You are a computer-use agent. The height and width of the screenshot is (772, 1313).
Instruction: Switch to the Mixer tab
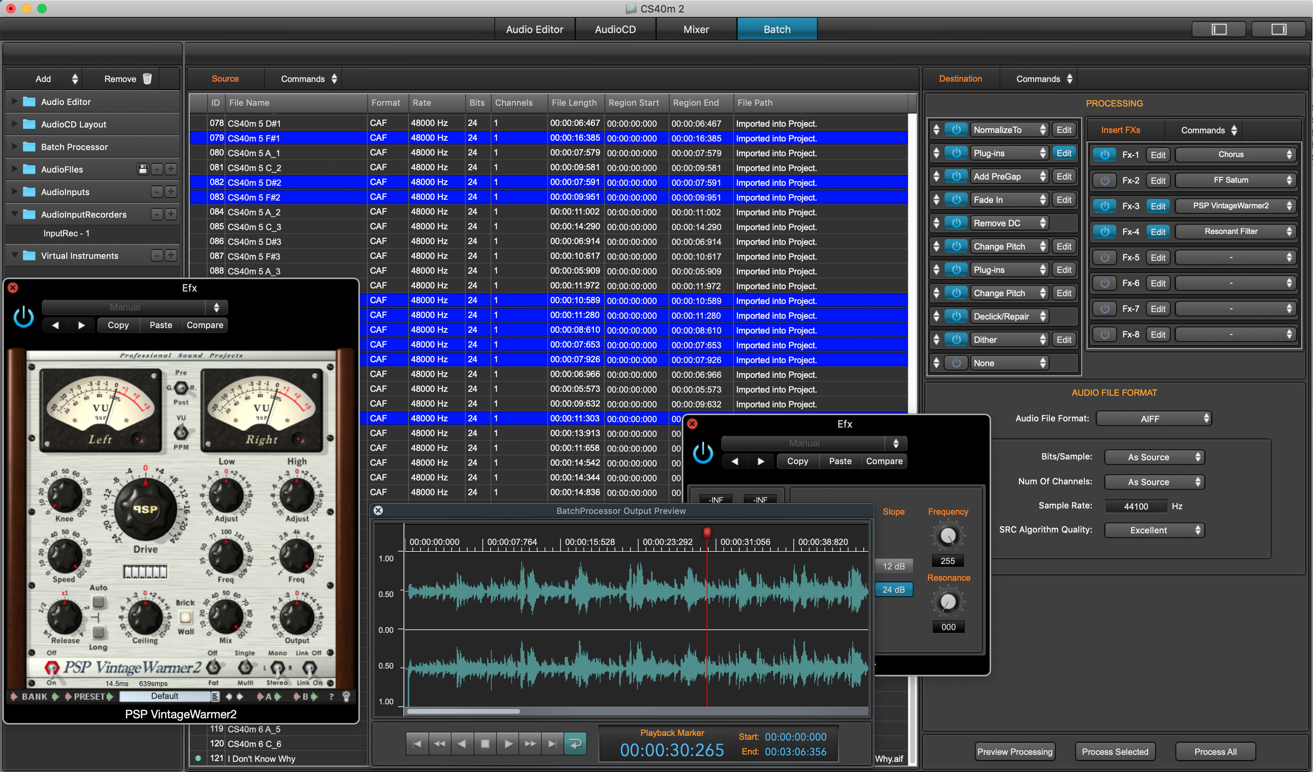(x=696, y=29)
